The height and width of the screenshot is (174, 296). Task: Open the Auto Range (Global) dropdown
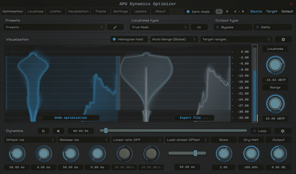(174, 39)
